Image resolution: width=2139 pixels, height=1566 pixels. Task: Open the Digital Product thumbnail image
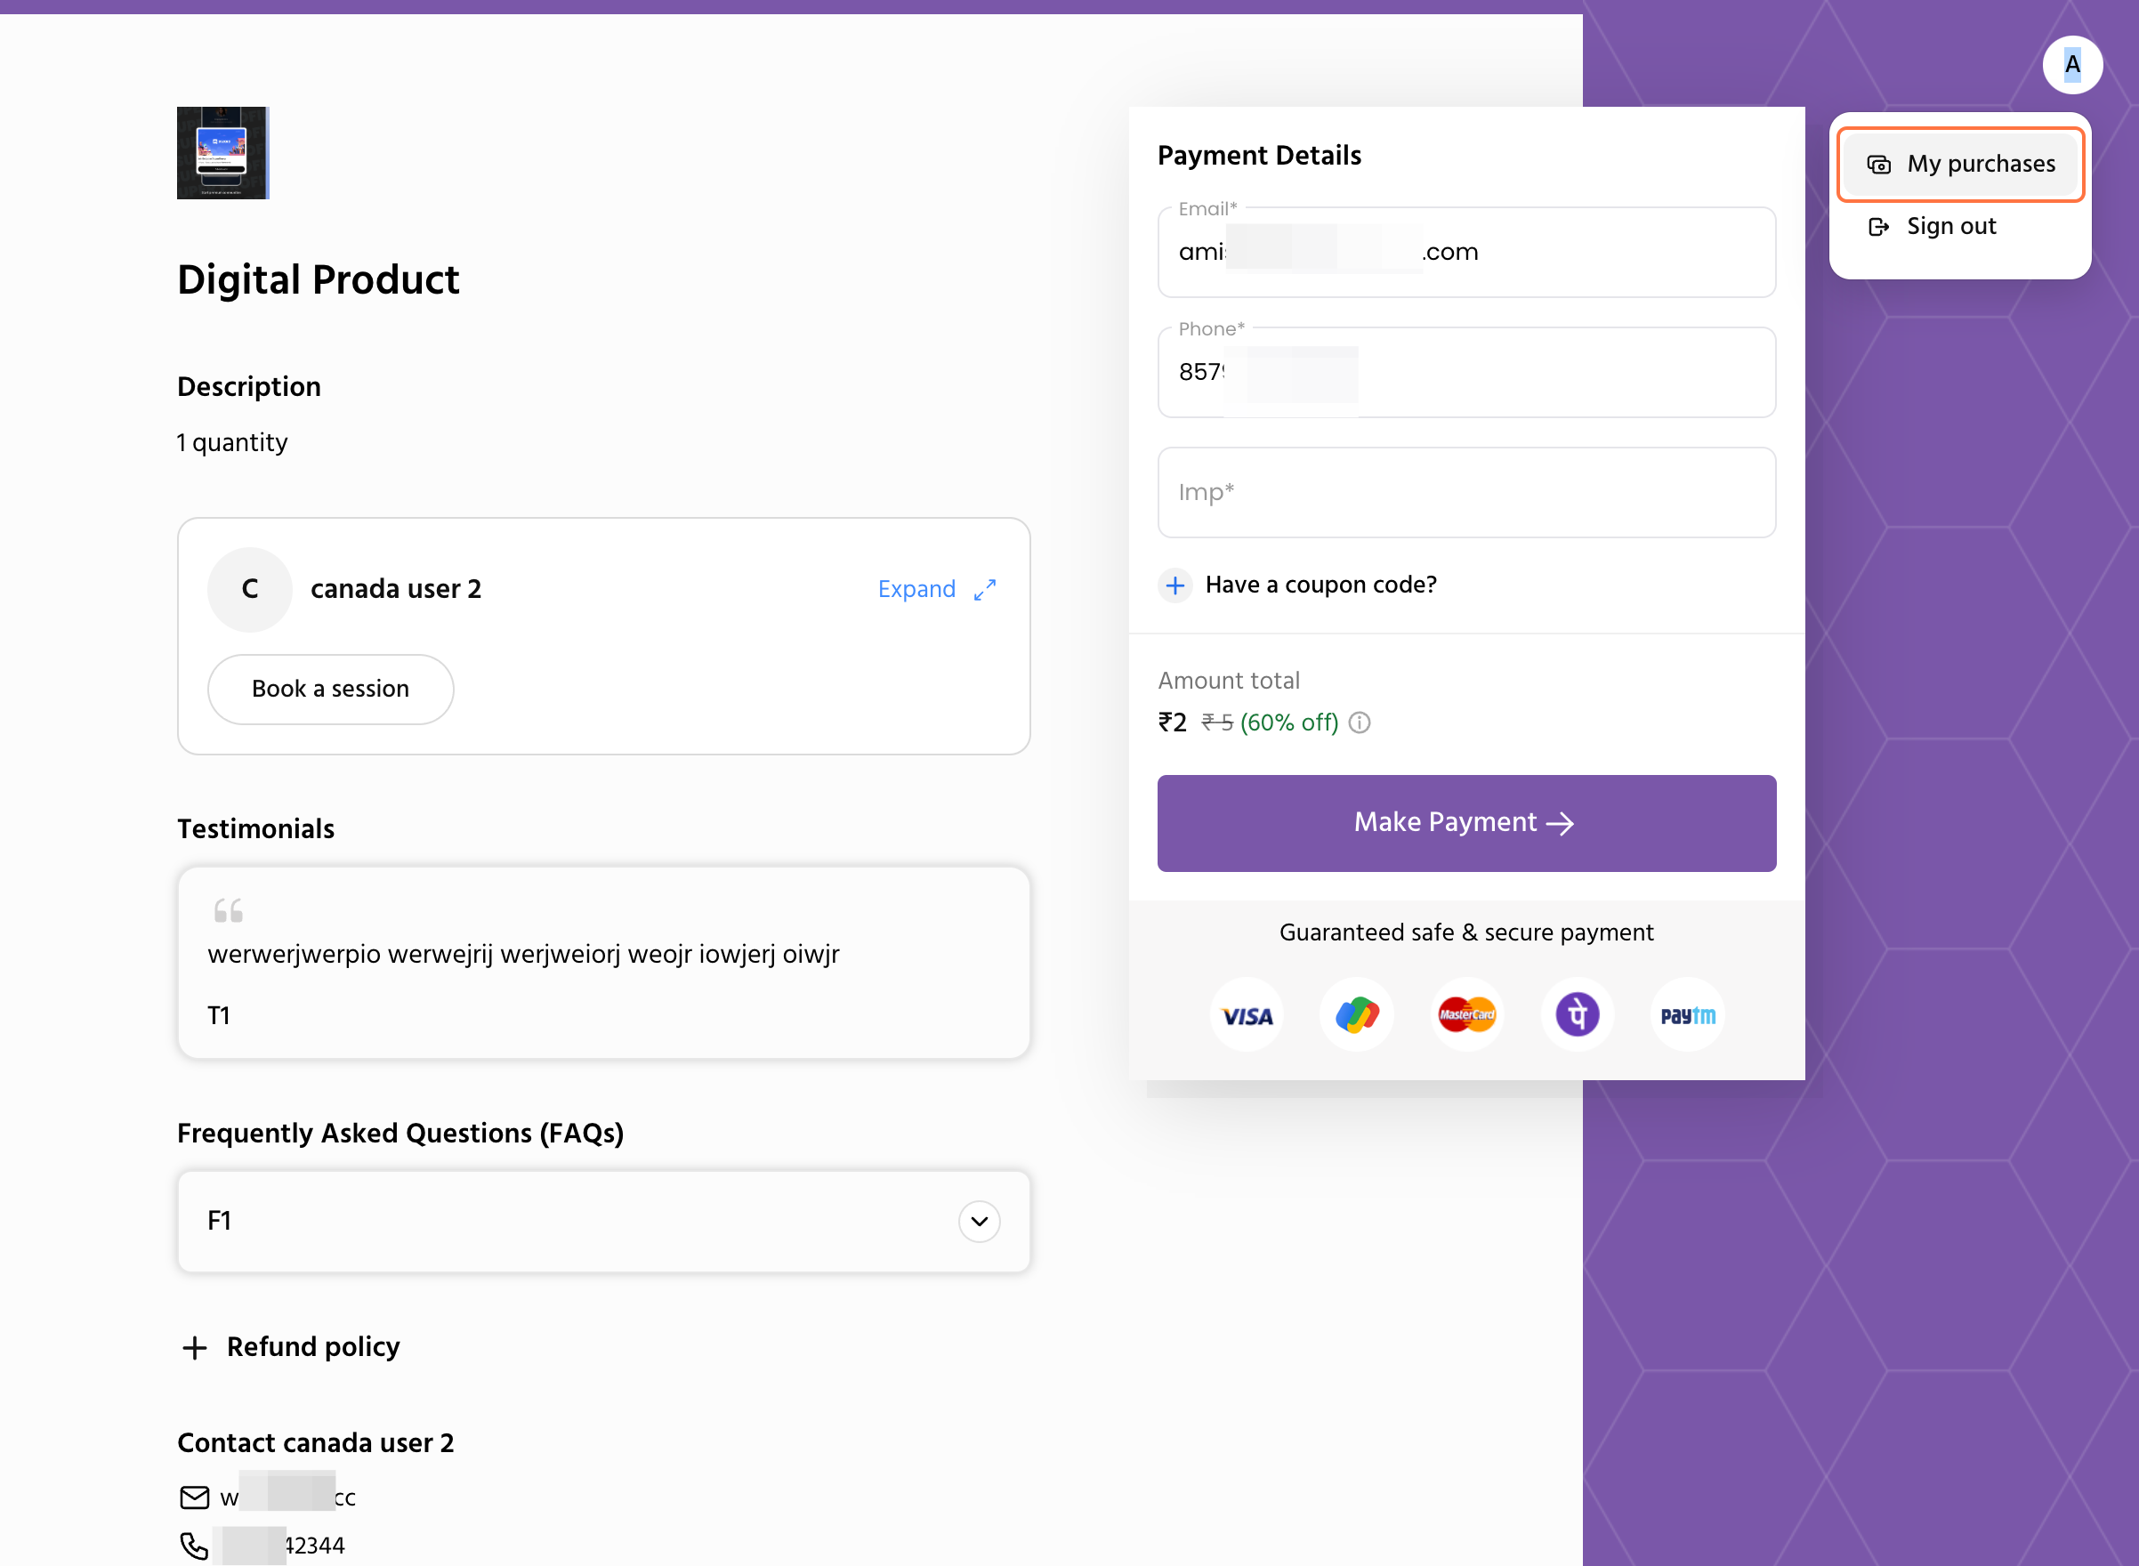tap(222, 153)
